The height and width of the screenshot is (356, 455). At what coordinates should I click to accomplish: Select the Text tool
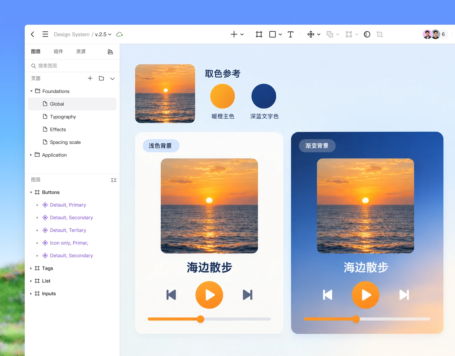coord(290,34)
